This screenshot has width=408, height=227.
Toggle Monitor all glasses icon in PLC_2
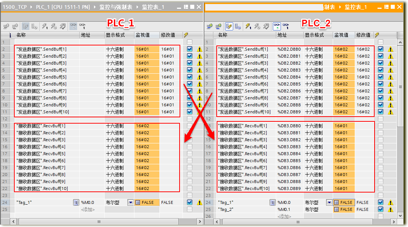point(277,26)
